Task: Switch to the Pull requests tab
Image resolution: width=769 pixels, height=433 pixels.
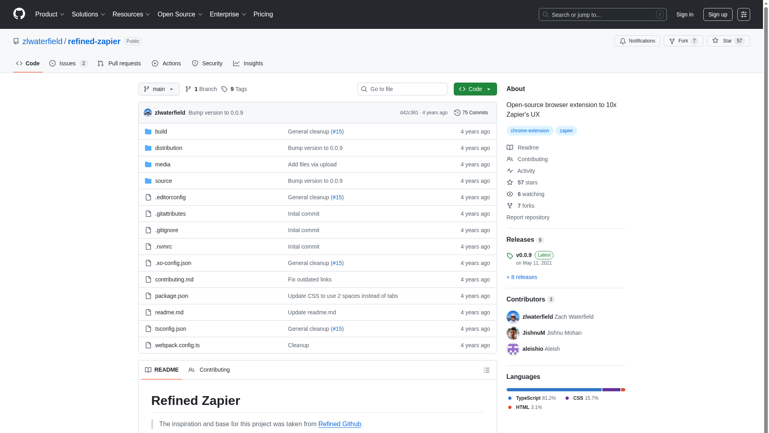Action: pyautogui.click(x=119, y=63)
